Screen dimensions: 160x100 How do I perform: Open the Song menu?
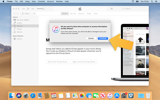click(x=27, y=1)
